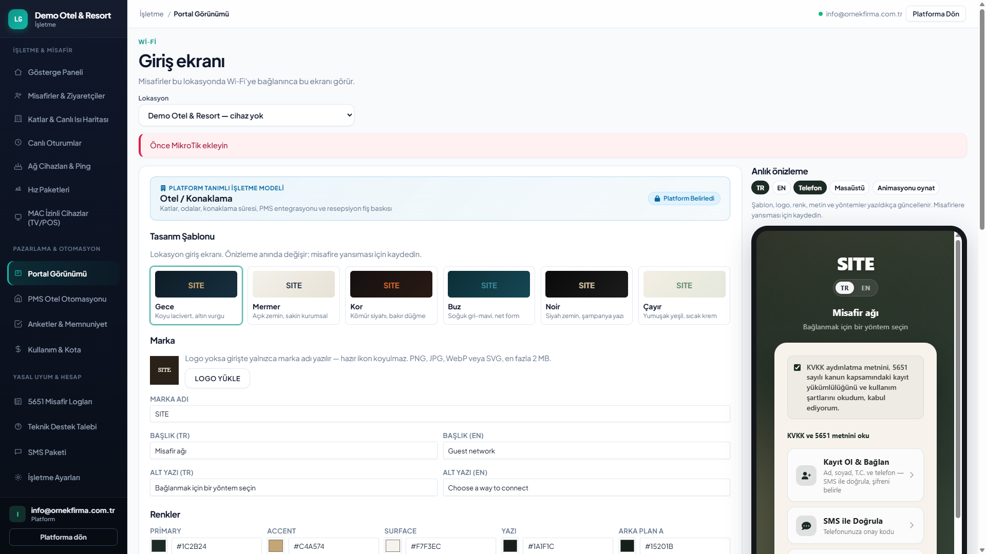The width and height of the screenshot is (986, 554).
Task: Choose the Çayır design template
Action: click(684, 295)
